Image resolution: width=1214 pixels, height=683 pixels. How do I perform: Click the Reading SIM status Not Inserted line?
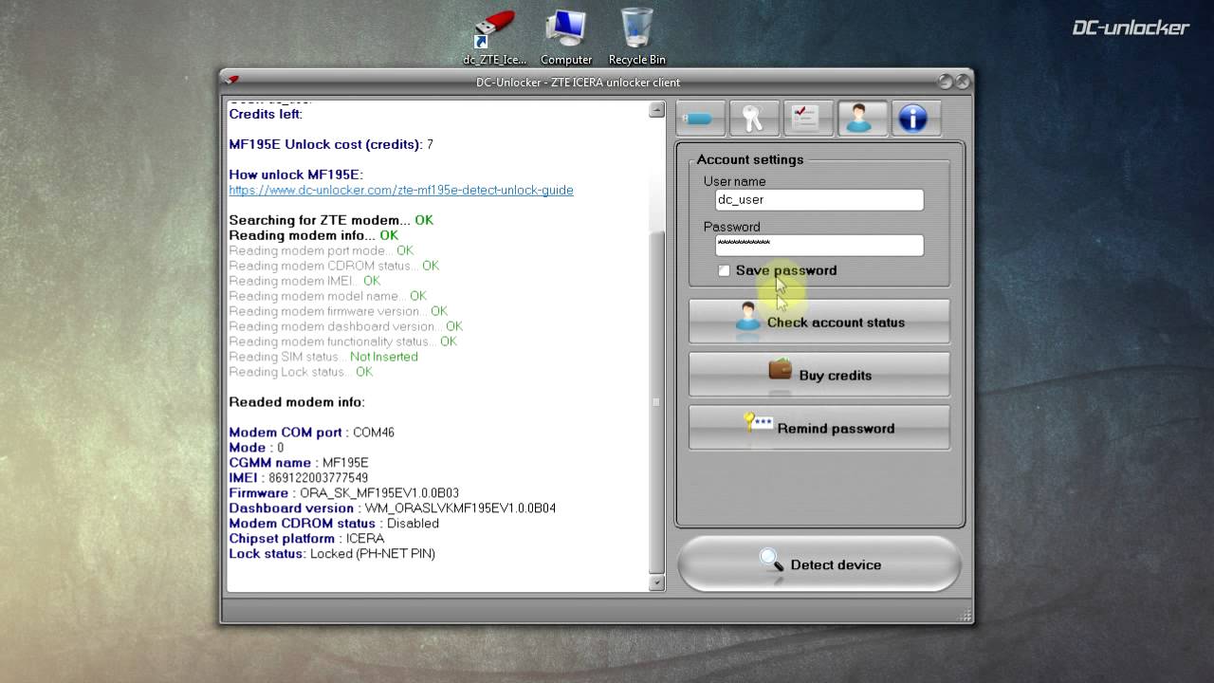coord(323,357)
